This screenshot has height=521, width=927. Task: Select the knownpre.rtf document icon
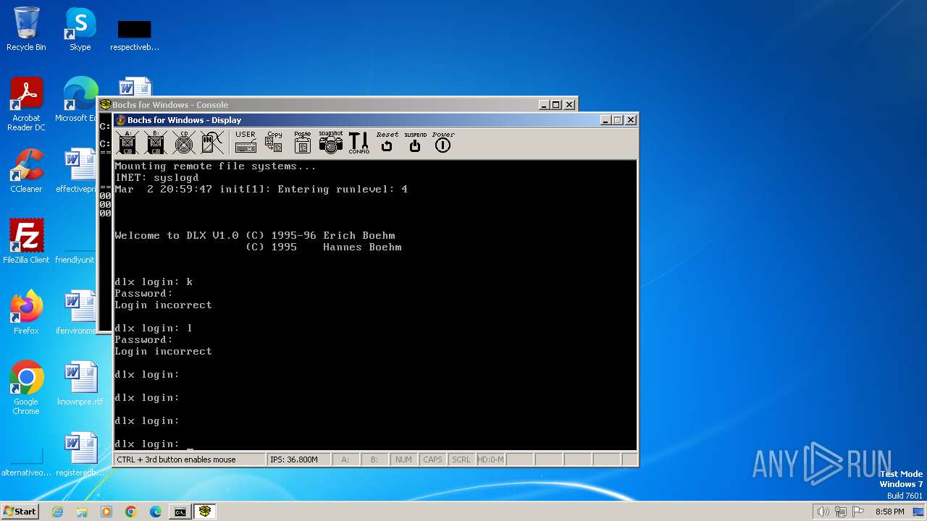pos(80,384)
